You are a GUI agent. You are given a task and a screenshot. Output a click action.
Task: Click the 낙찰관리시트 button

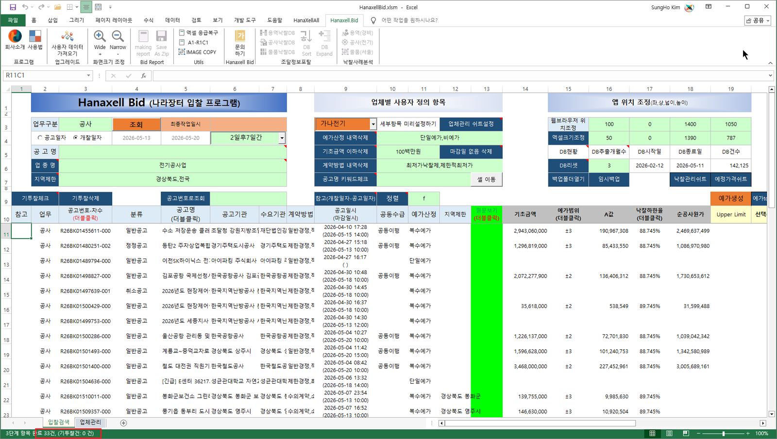pos(690,179)
